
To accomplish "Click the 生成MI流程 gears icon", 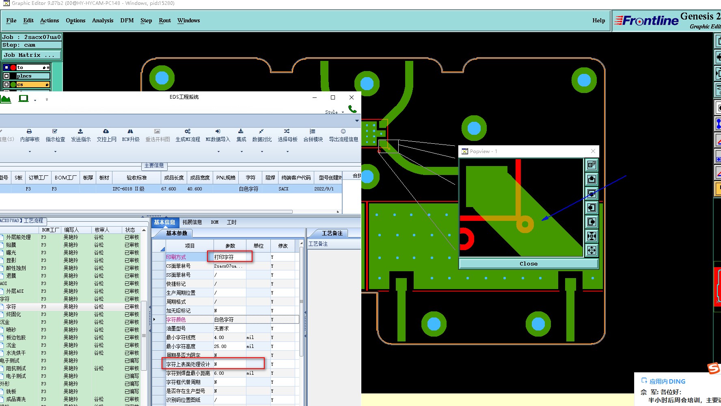I will coord(188,132).
